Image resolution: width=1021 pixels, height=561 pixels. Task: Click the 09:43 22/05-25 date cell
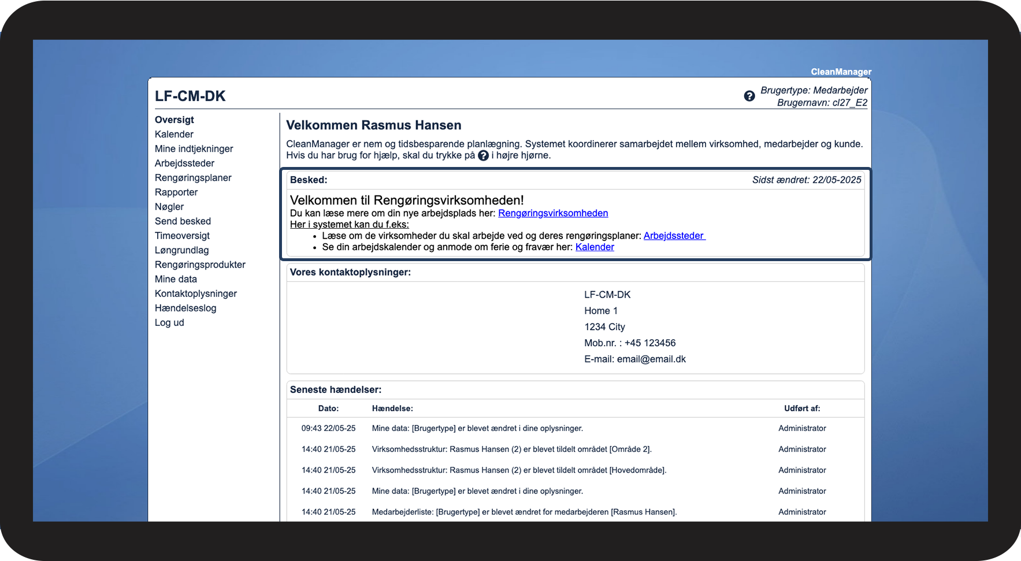[328, 428]
